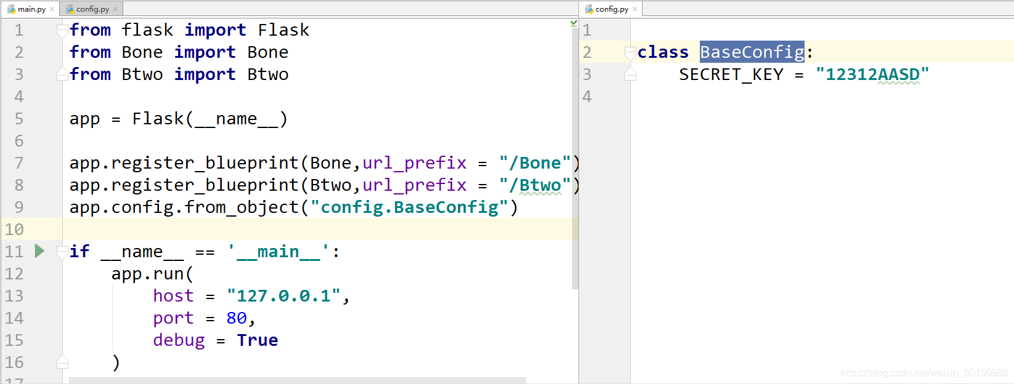1014x384 pixels.
Task: Select config.py tab in right editor pane
Action: pyautogui.click(x=612, y=9)
